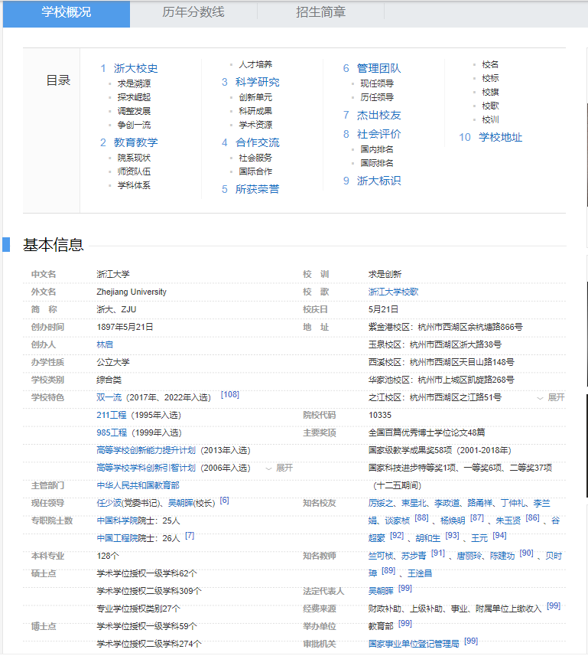This screenshot has height=656, width=588.
Task: Go to 国内排名 subsection
Action: (377, 149)
